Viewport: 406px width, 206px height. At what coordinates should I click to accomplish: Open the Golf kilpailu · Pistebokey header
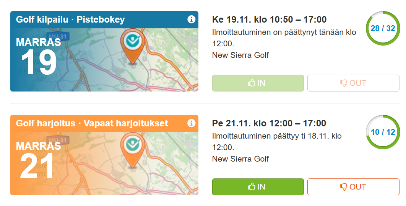[70, 20]
